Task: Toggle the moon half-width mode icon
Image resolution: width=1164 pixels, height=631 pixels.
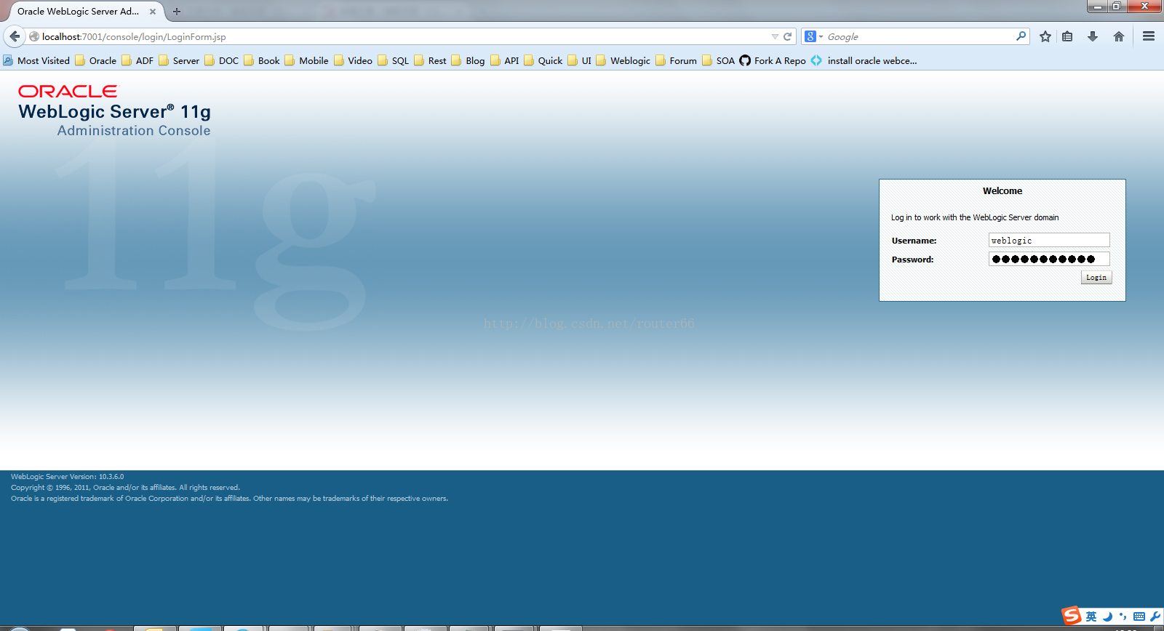Action: click(x=1107, y=616)
